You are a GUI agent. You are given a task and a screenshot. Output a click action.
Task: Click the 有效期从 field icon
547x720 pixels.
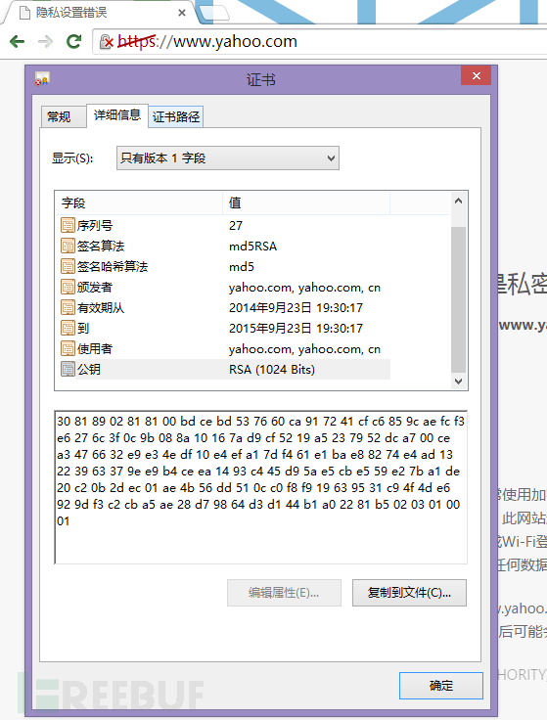pyautogui.click(x=68, y=307)
